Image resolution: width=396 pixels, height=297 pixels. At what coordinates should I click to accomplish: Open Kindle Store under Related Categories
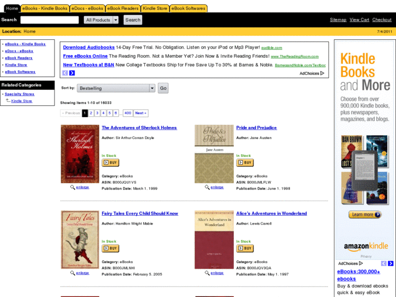pos(21,101)
